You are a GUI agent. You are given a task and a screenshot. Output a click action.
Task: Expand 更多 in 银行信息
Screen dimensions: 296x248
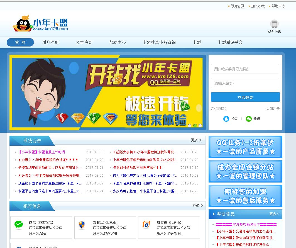coord(197,205)
